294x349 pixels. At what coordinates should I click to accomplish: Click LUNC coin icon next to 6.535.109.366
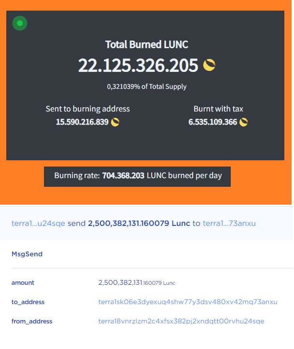click(x=243, y=122)
